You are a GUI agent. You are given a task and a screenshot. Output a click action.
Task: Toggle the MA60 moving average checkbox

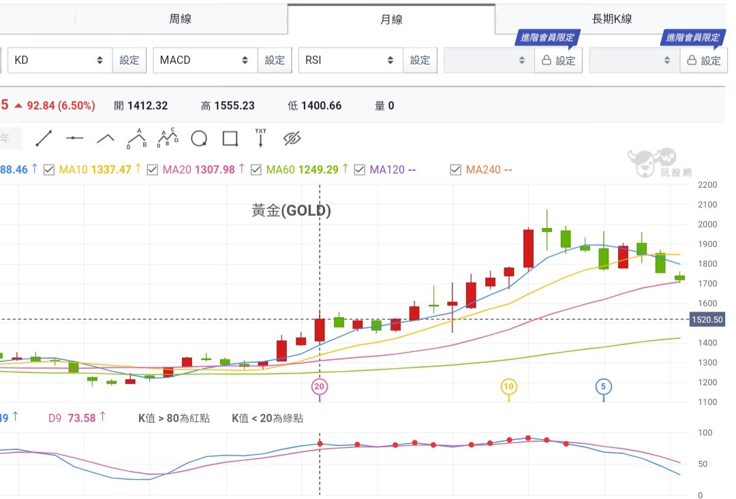coord(256,170)
